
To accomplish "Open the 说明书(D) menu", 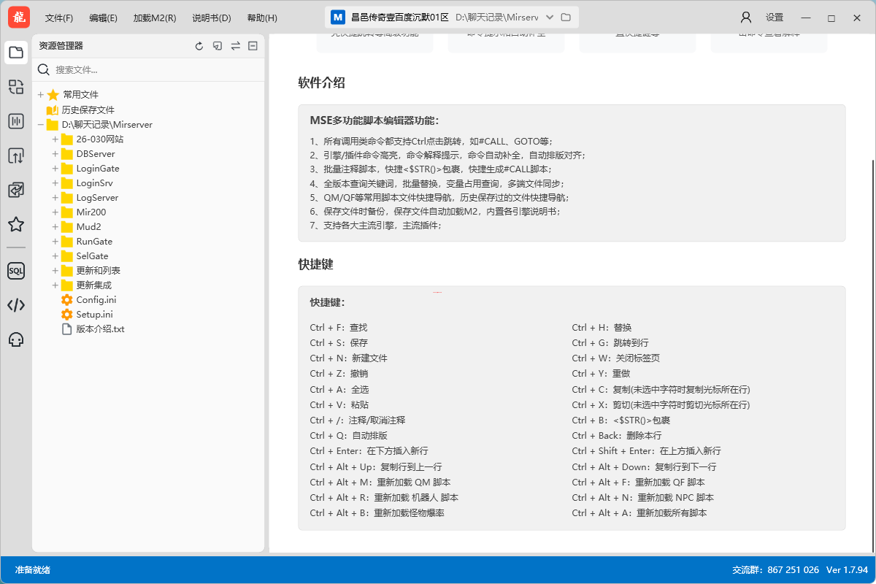I will click(212, 18).
